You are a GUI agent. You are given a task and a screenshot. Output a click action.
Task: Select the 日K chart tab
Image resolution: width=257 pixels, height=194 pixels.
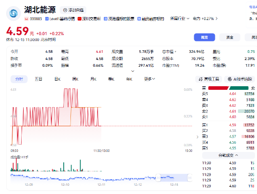(58, 79)
